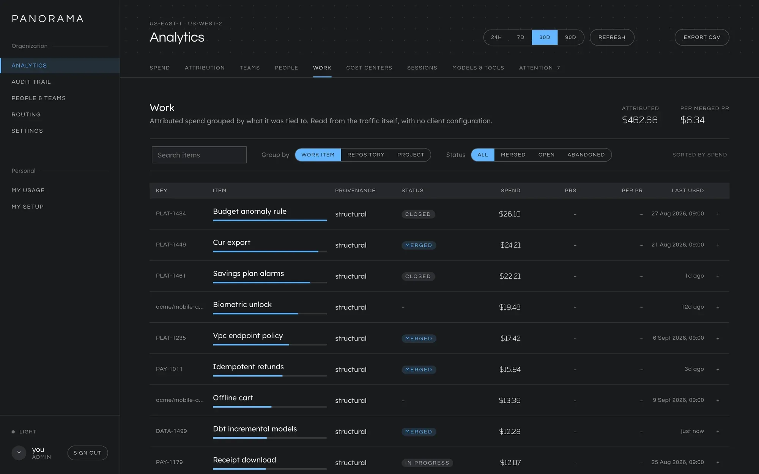Image resolution: width=759 pixels, height=474 pixels.
Task: Click the Last Used column header
Action: 688,190
